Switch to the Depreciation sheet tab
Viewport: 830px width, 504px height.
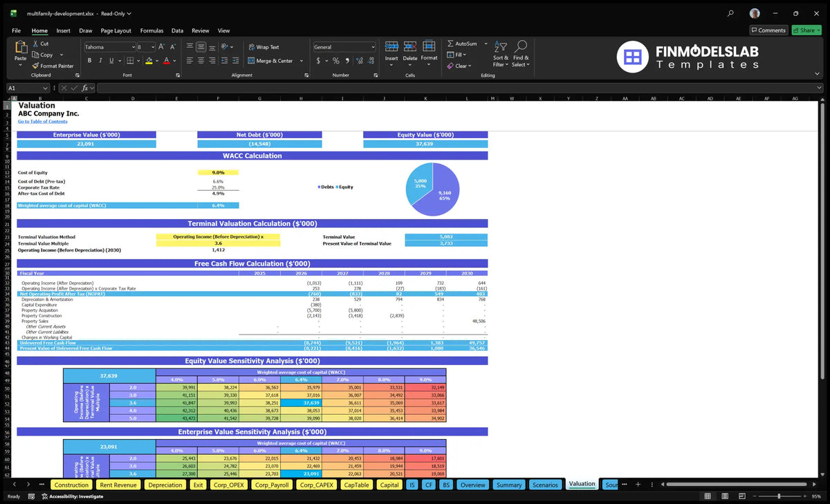click(165, 485)
